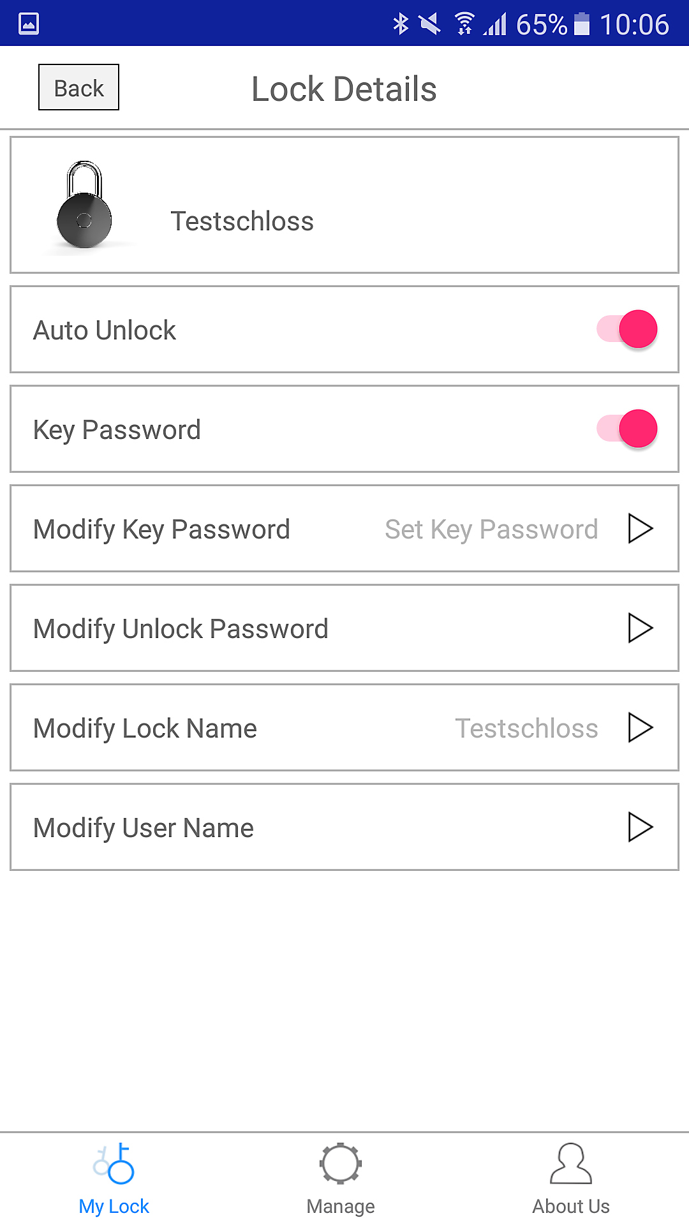Switch to the Manage tab label
The height and width of the screenshot is (1225, 689).
[x=341, y=1206]
